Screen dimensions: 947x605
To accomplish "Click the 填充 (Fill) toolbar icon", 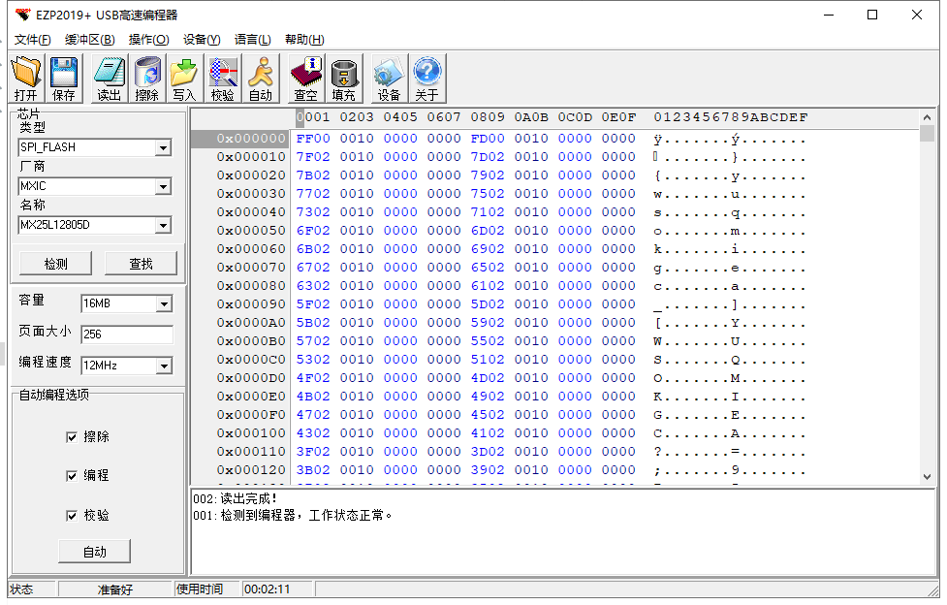I will pyautogui.click(x=346, y=77).
